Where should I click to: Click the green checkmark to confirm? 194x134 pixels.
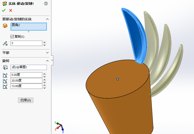(4, 10)
